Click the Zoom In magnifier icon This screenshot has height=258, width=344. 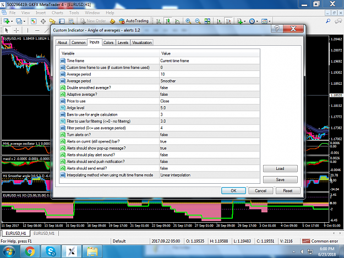coord(188,21)
